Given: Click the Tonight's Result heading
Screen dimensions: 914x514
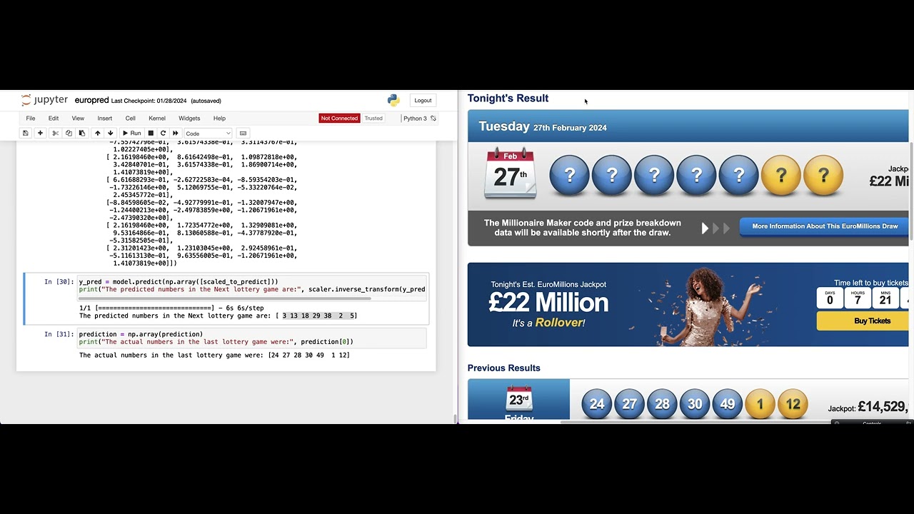Looking at the screenshot, I should [508, 99].
